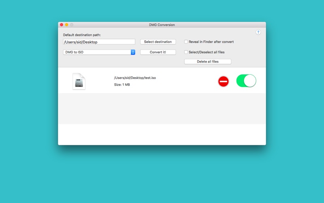Toggle the green switch for test.iso
This screenshot has height=203, width=324.
pyautogui.click(x=246, y=81)
